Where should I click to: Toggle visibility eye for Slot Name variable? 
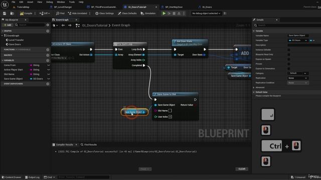click(49, 74)
